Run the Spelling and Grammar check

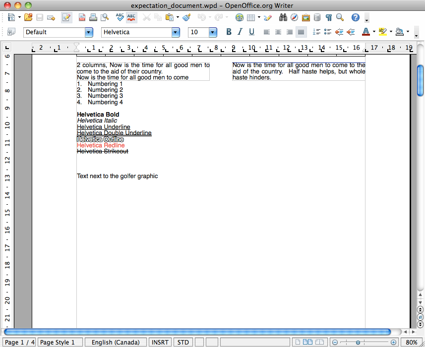click(120, 18)
